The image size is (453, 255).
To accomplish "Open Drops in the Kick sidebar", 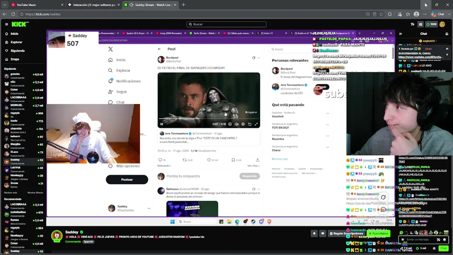I will click(x=12, y=59).
